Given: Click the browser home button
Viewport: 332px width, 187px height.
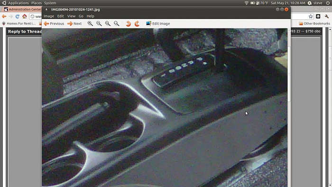Looking at the screenshot, I should [x=24, y=16].
